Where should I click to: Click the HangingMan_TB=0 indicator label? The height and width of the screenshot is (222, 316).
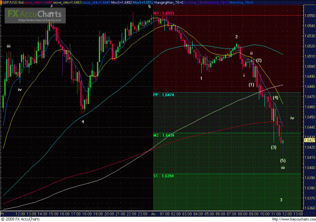(x=169, y=3)
